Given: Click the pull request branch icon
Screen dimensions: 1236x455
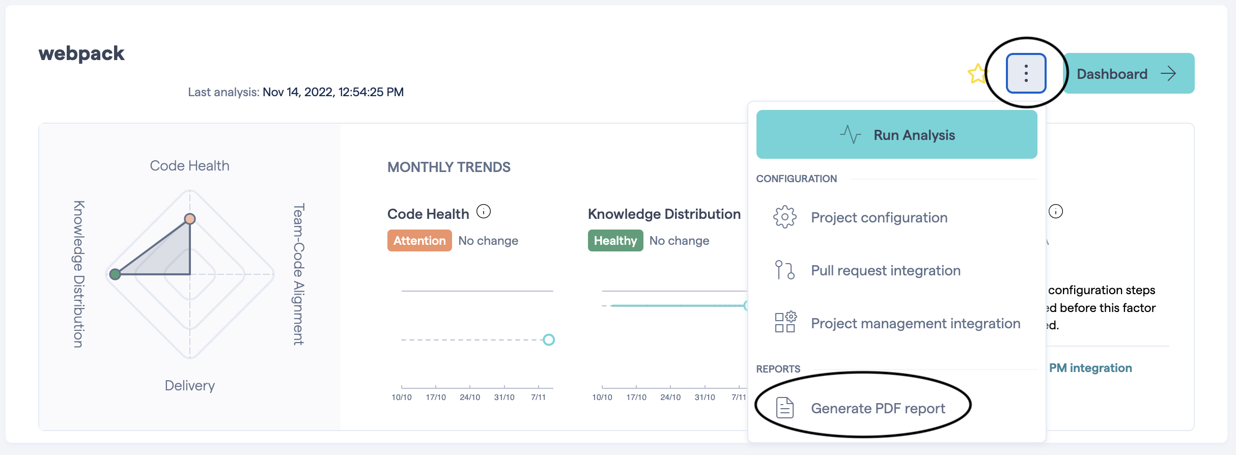Looking at the screenshot, I should pyautogui.click(x=784, y=270).
